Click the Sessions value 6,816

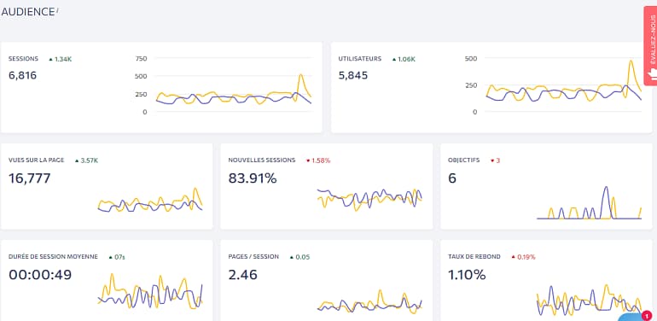[x=23, y=75]
